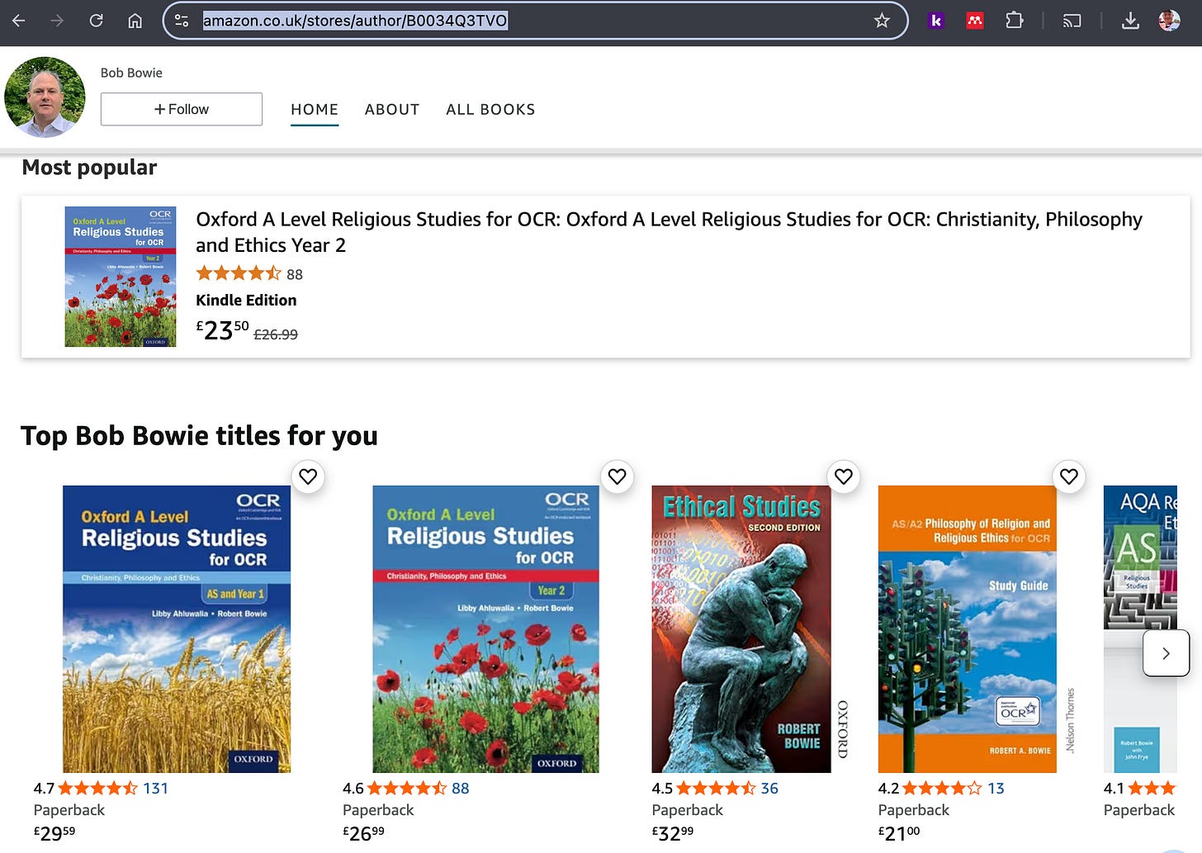Screen dimensions: 1202x853
Task: Click the Most popular book cover thumbnail
Action: pos(121,277)
